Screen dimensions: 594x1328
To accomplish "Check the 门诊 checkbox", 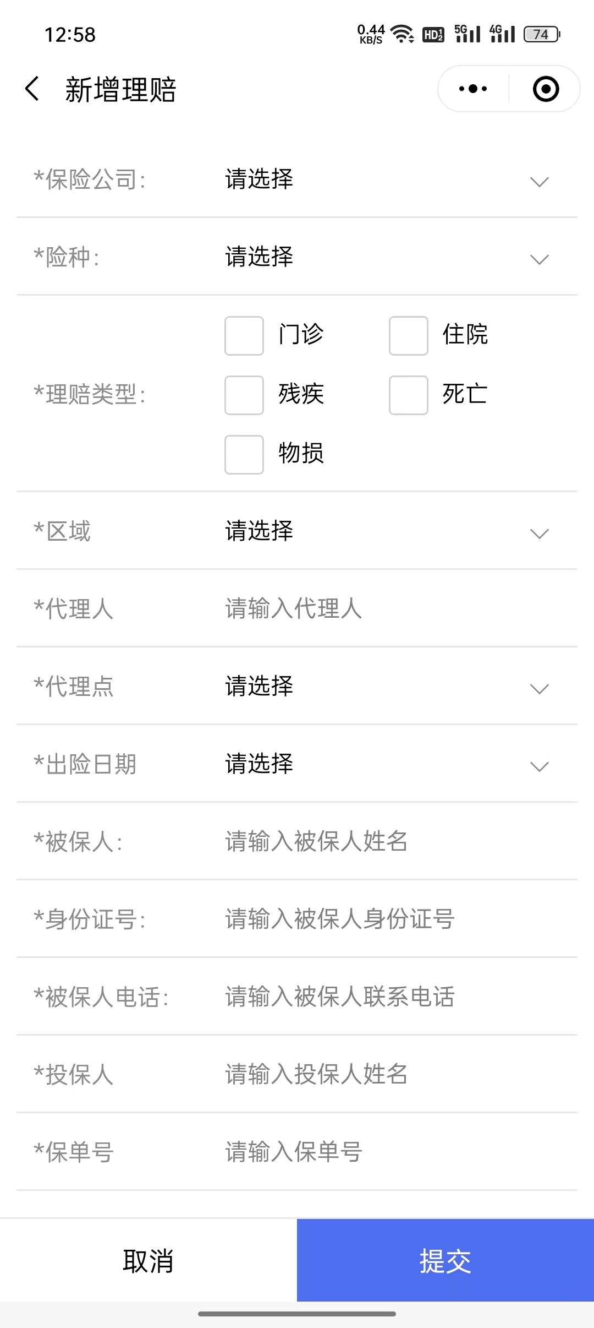I will pyautogui.click(x=244, y=336).
